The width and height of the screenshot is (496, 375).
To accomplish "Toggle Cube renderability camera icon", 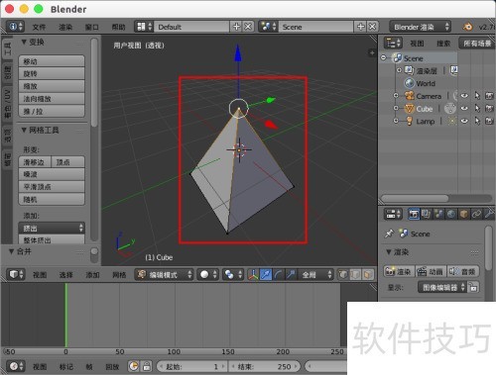I will click(x=489, y=108).
